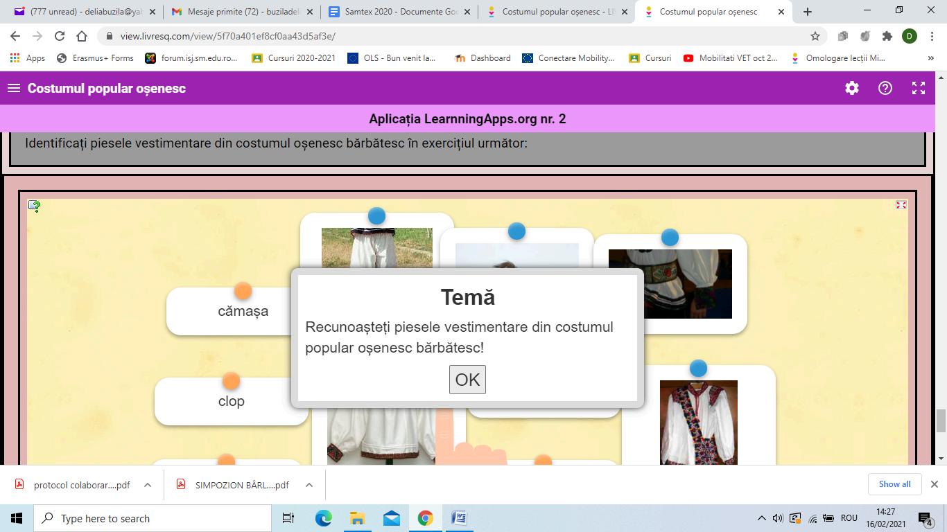Open Dashboard bookmark

pos(483,58)
